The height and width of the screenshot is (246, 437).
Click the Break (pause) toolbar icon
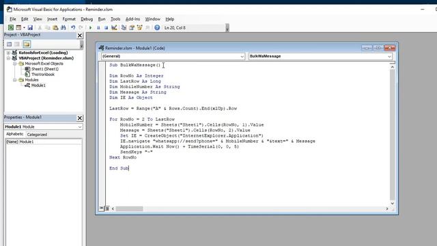click(x=98, y=27)
